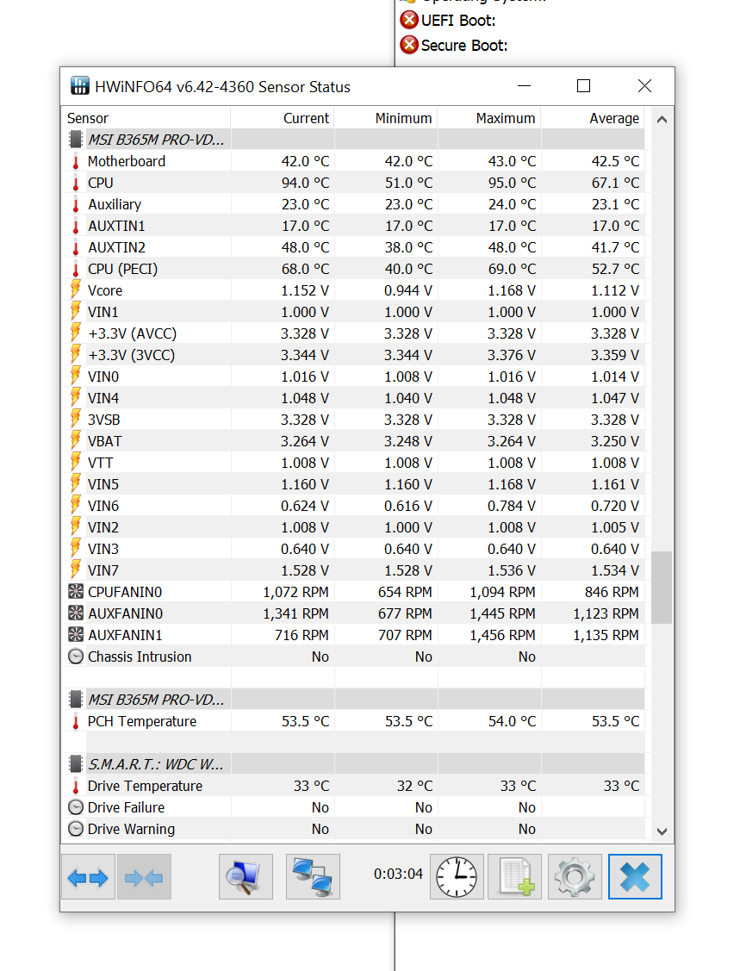This screenshot has height=971, width=740.
Task: Click the expand layout arrows button
Action: pos(89,877)
